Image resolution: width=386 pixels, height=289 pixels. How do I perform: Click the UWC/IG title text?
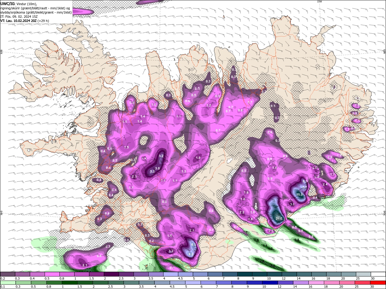tap(8, 4)
